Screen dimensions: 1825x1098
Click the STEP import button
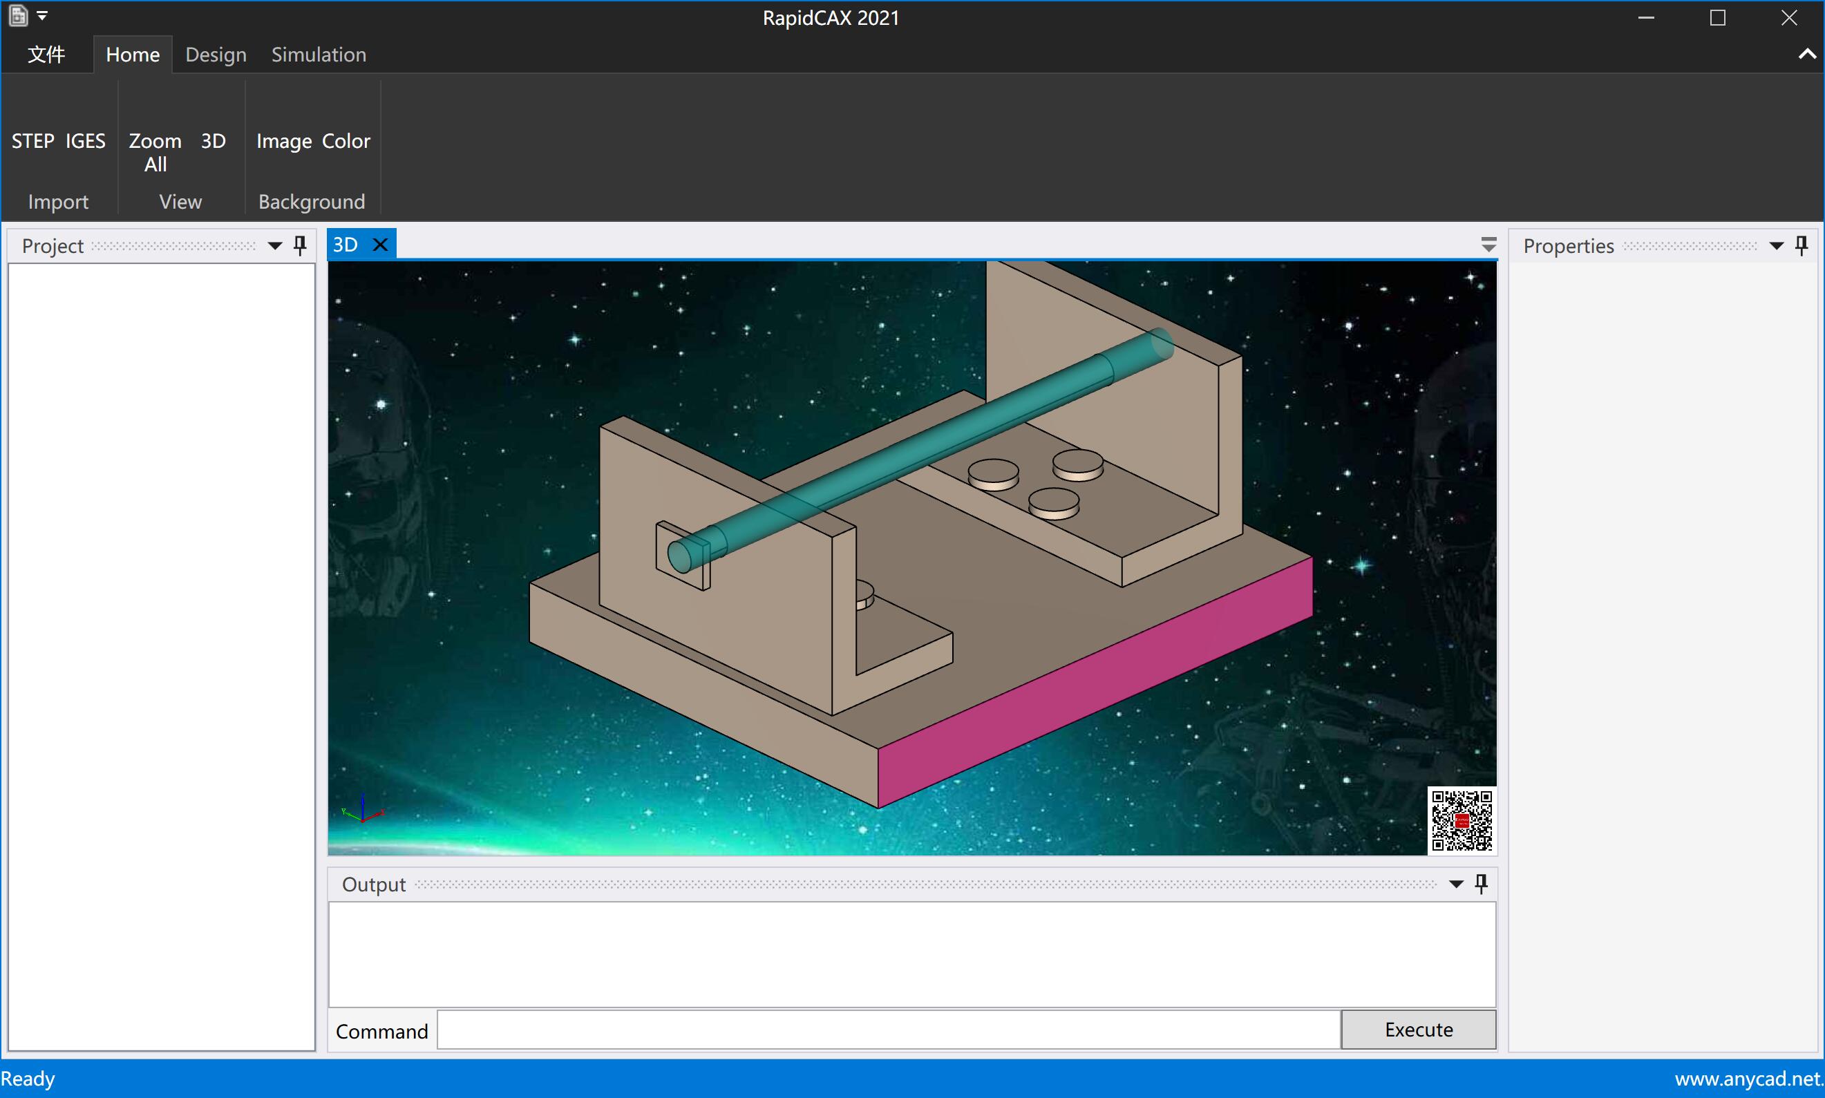32,140
